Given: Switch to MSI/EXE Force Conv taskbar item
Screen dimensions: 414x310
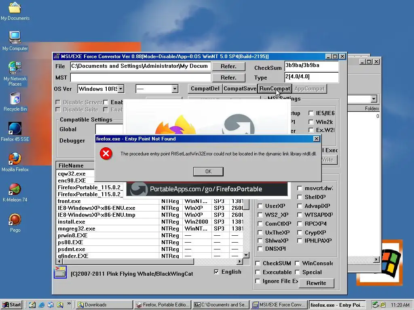Looking at the screenshot, I should pos(279,305).
